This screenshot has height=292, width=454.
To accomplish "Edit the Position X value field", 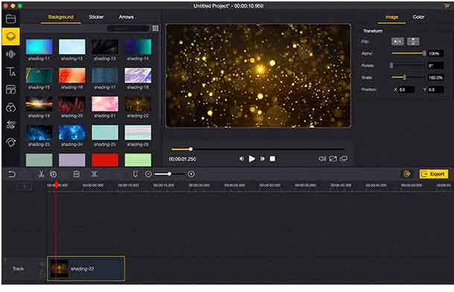I will point(406,90).
